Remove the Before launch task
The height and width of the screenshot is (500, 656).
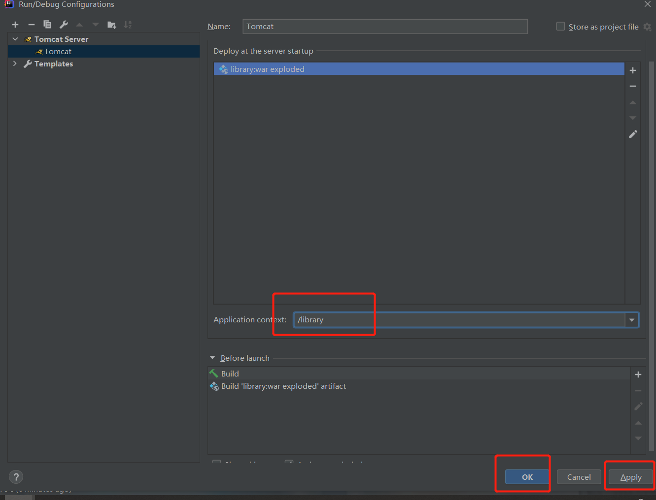click(638, 391)
